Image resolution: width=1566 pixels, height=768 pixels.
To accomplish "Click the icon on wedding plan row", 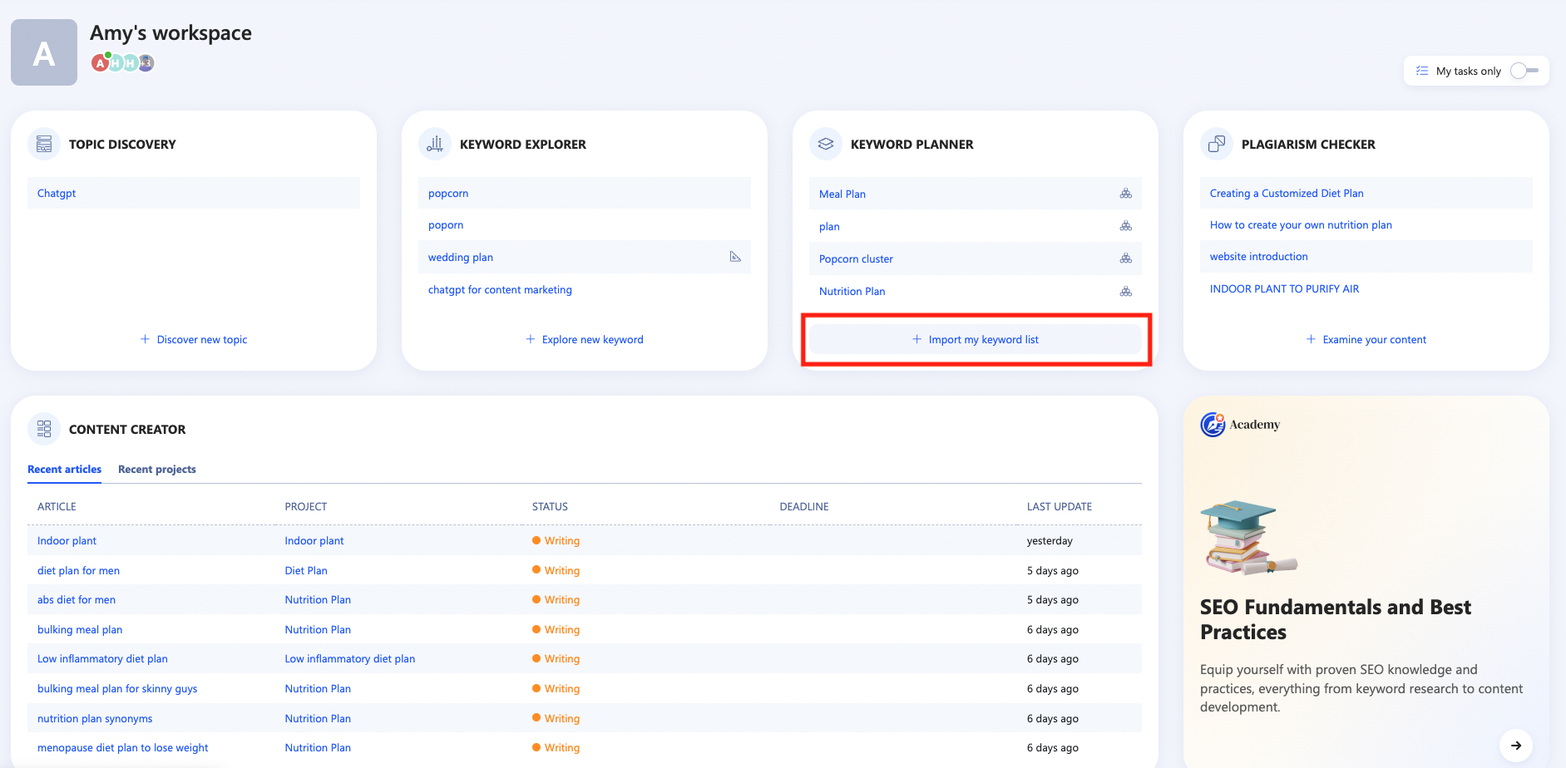I will tap(735, 257).
